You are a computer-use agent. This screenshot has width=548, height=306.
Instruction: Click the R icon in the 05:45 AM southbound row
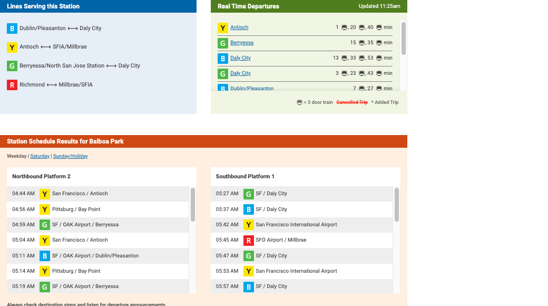[248, 240]
